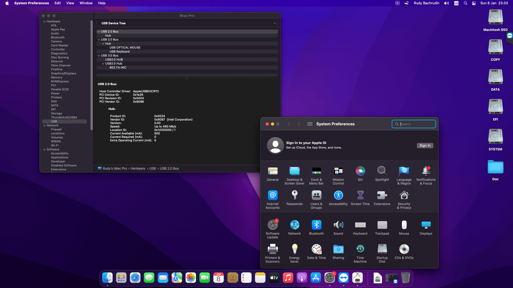Image resolution: width=513 pixels, height=288 pixels.
Task: Open Dock & Menu Bar preferences
Action: pyautogui.click(x=316, y=171)
